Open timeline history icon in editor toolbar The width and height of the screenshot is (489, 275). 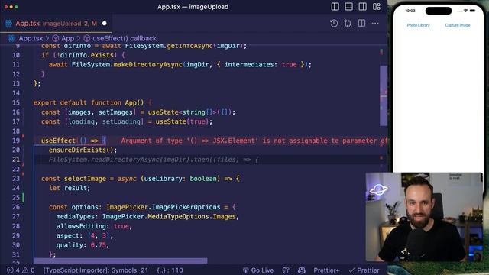334,24
